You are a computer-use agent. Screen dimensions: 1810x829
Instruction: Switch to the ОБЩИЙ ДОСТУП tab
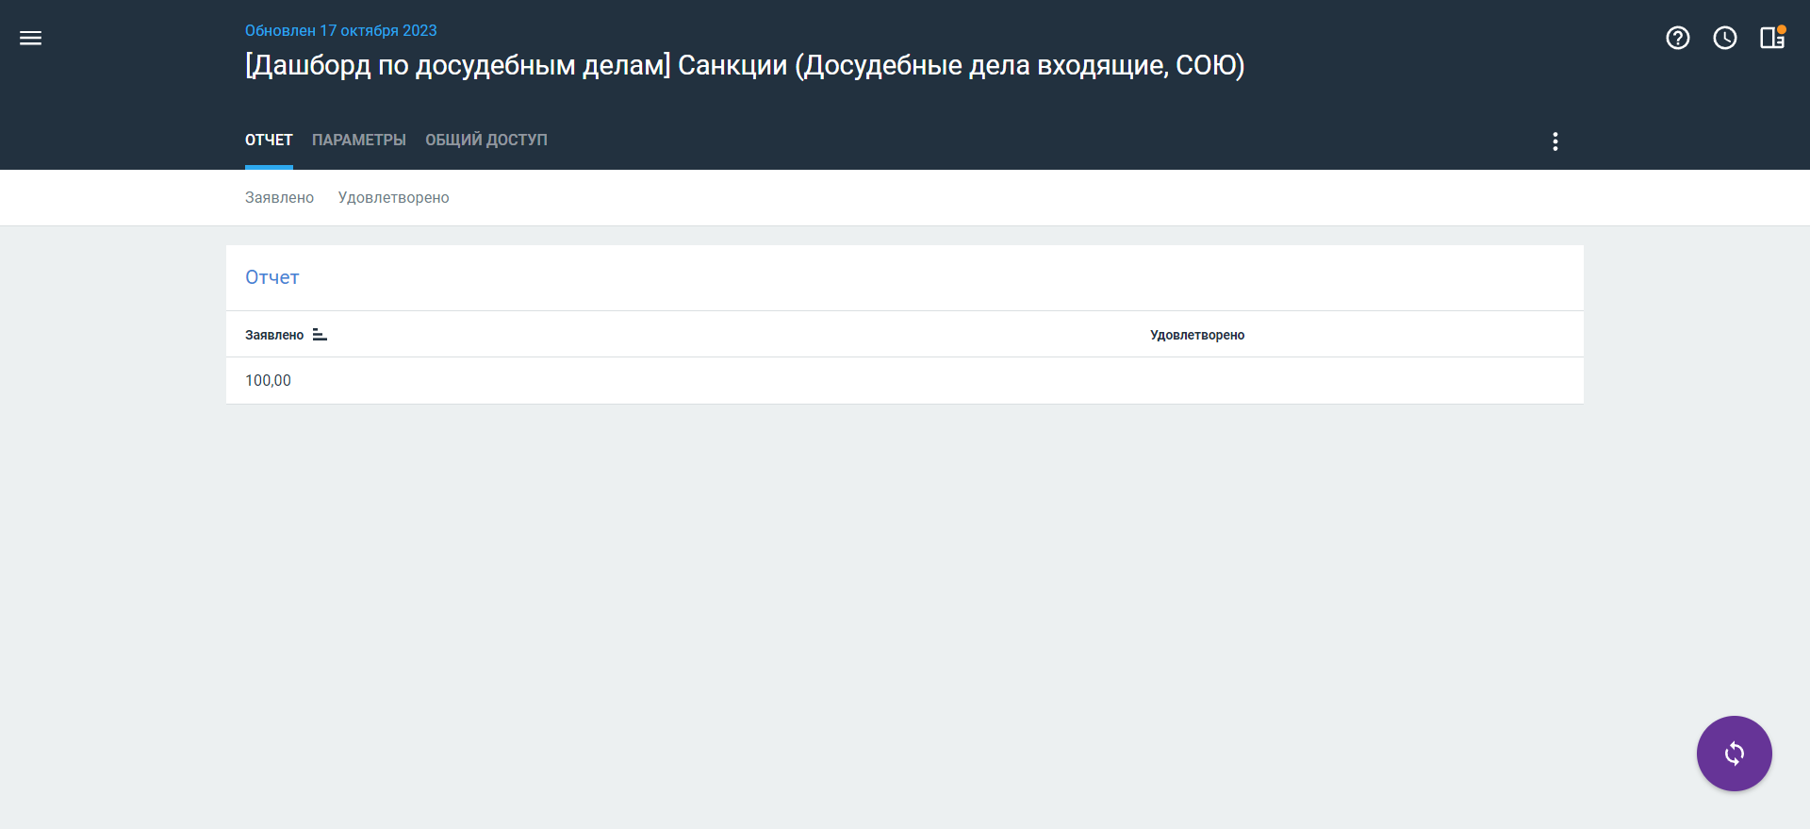[x=486, y=140]
